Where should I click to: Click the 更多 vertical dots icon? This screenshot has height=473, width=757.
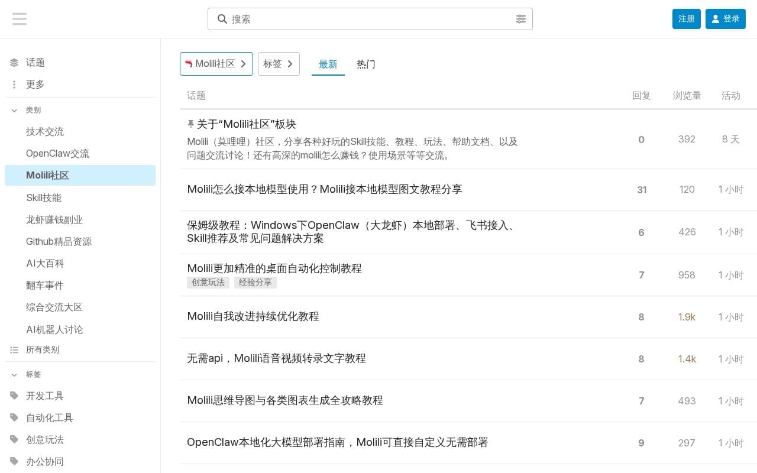point(14,85)
